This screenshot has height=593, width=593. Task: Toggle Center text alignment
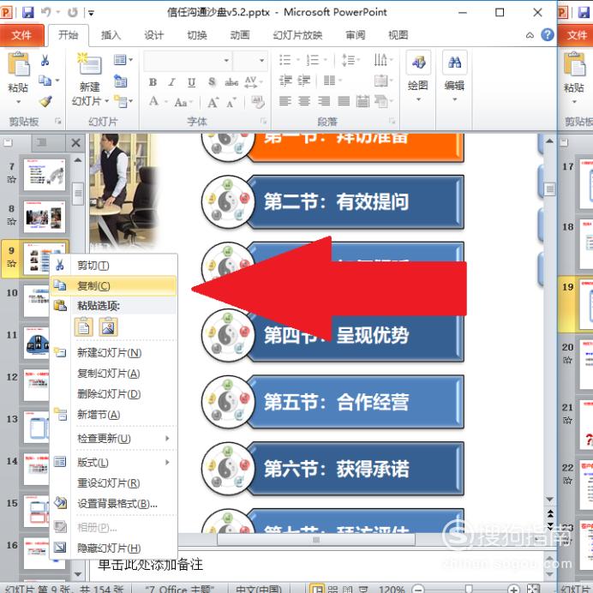304,101
